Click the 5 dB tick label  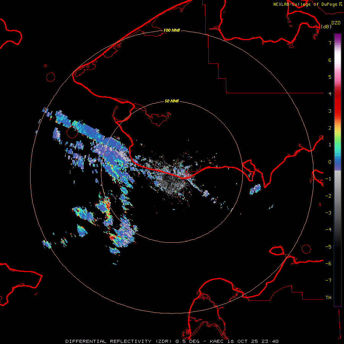pos(330,77)
